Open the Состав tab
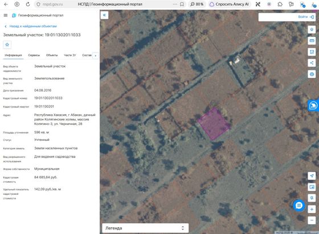 (87, 55)
